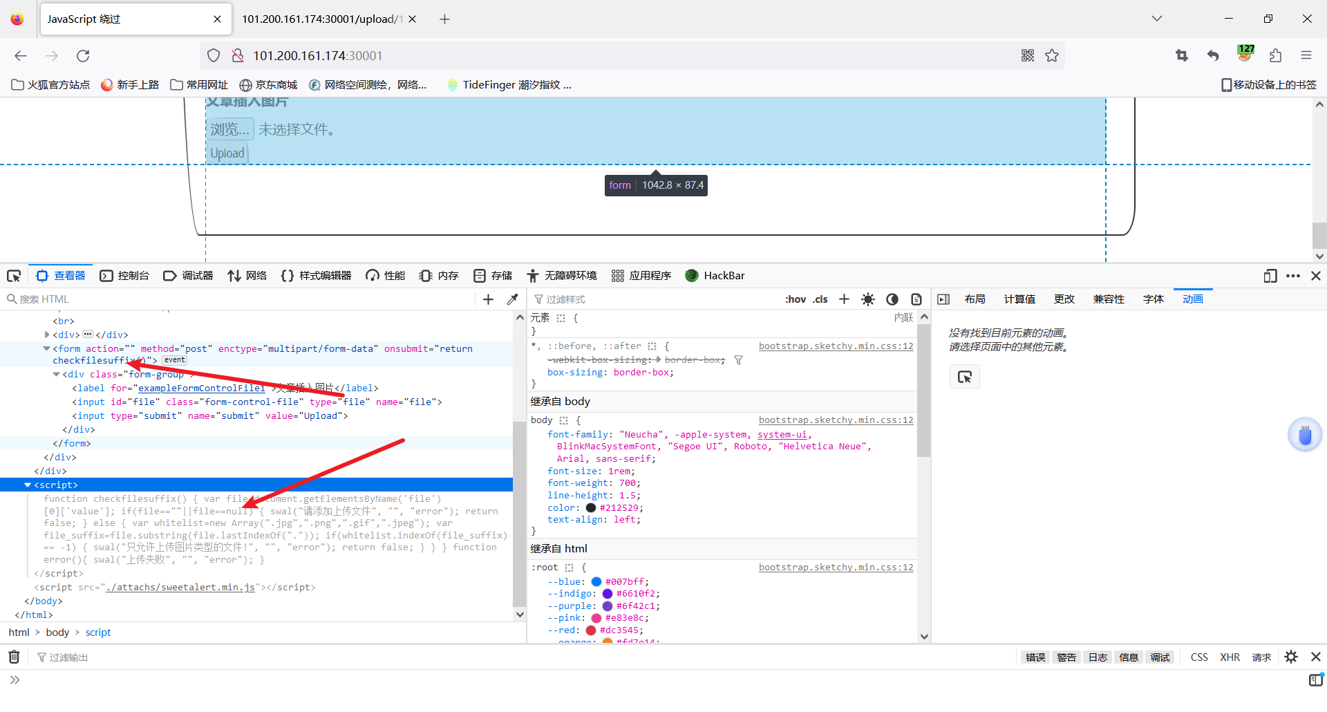Collapse the selected script node
Viewport: 1327px width, 712px height.
pyautogui.click(x=28, y=485)
